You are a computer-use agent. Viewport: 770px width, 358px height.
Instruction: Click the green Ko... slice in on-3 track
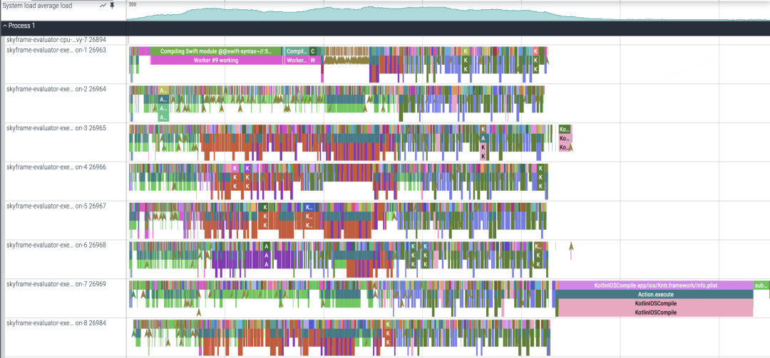coord(565,129)
